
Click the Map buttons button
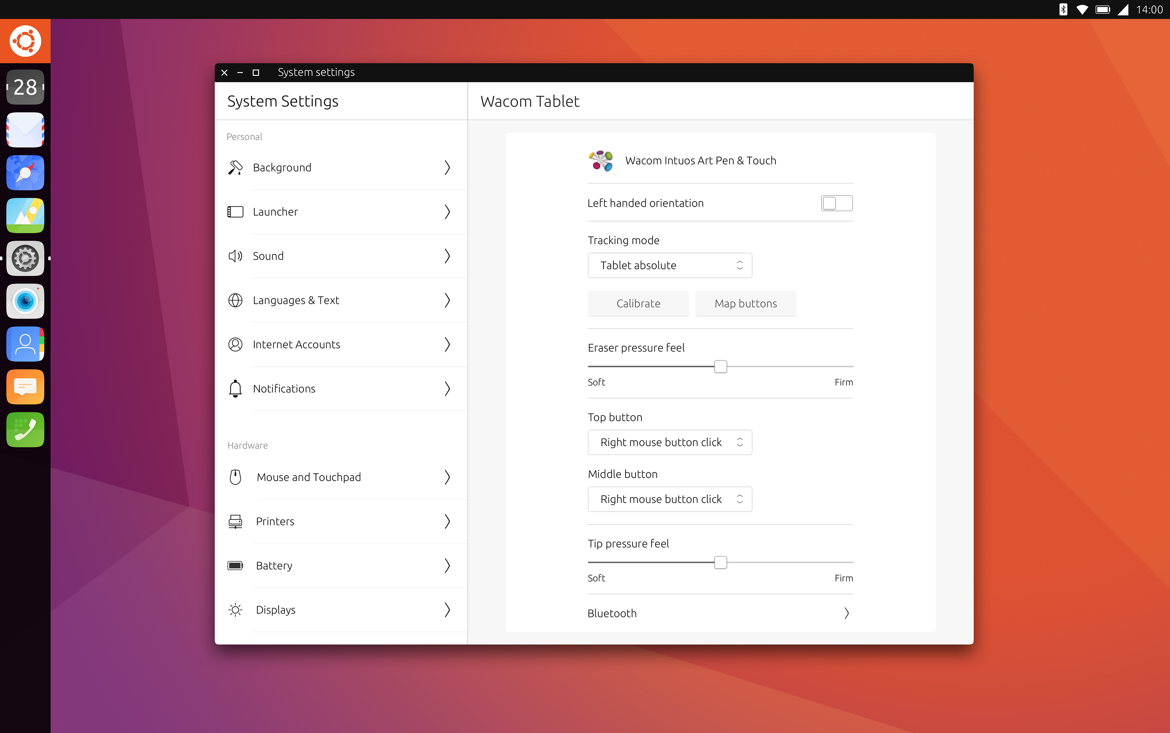coord(745,303)
